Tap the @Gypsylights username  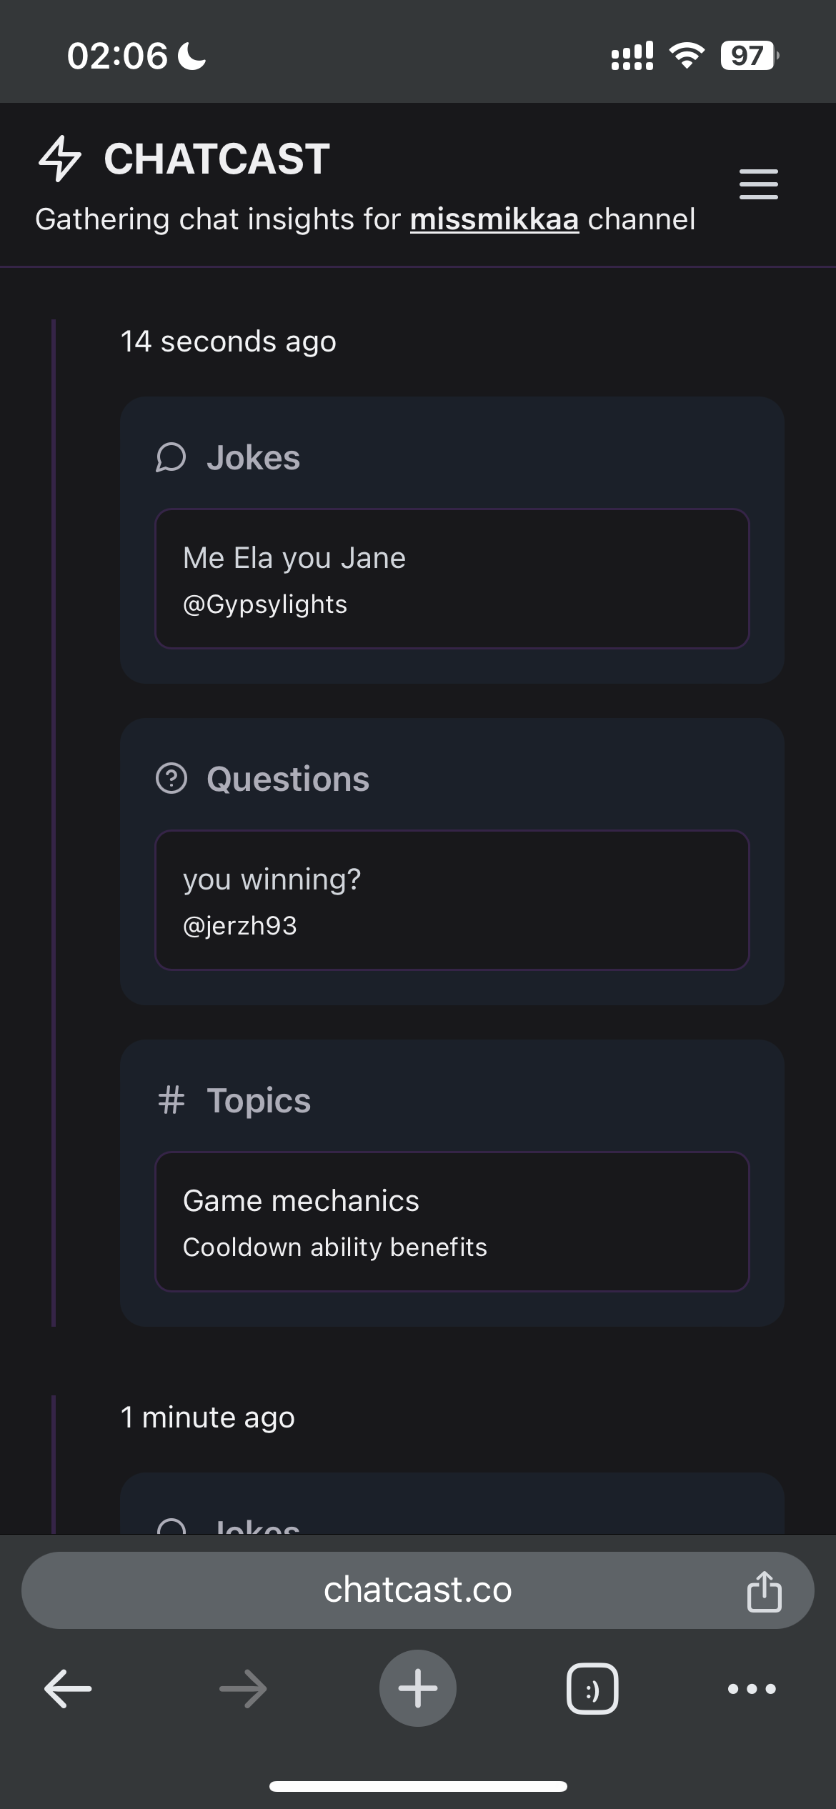[x=265, y=604]
